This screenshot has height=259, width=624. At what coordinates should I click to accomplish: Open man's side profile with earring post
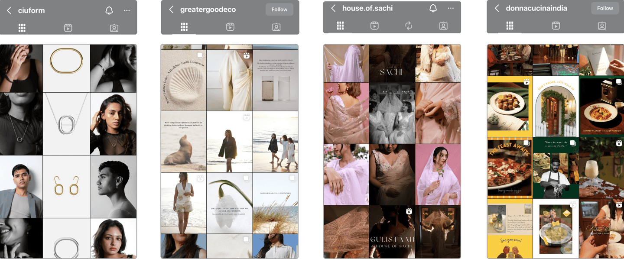(114, 186)
